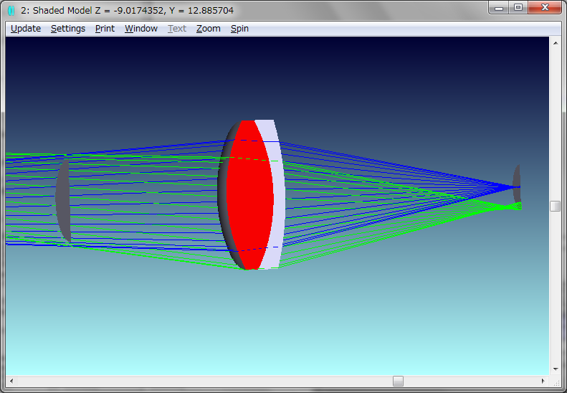This screenshot has width=567, height=393.
Task: Click the gray image surface on the right
Action: [x=517, y=184]
